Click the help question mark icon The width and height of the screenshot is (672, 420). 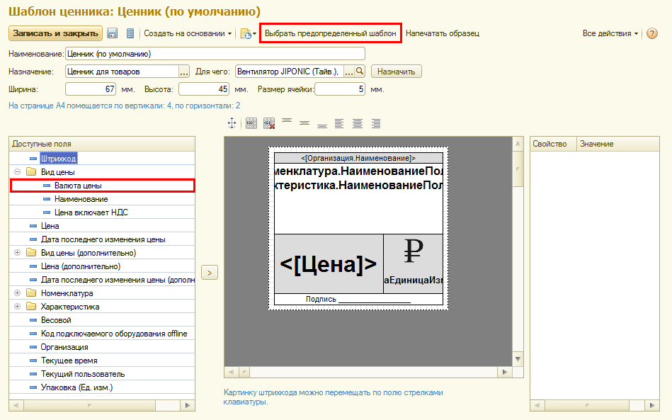coord(652,33)
